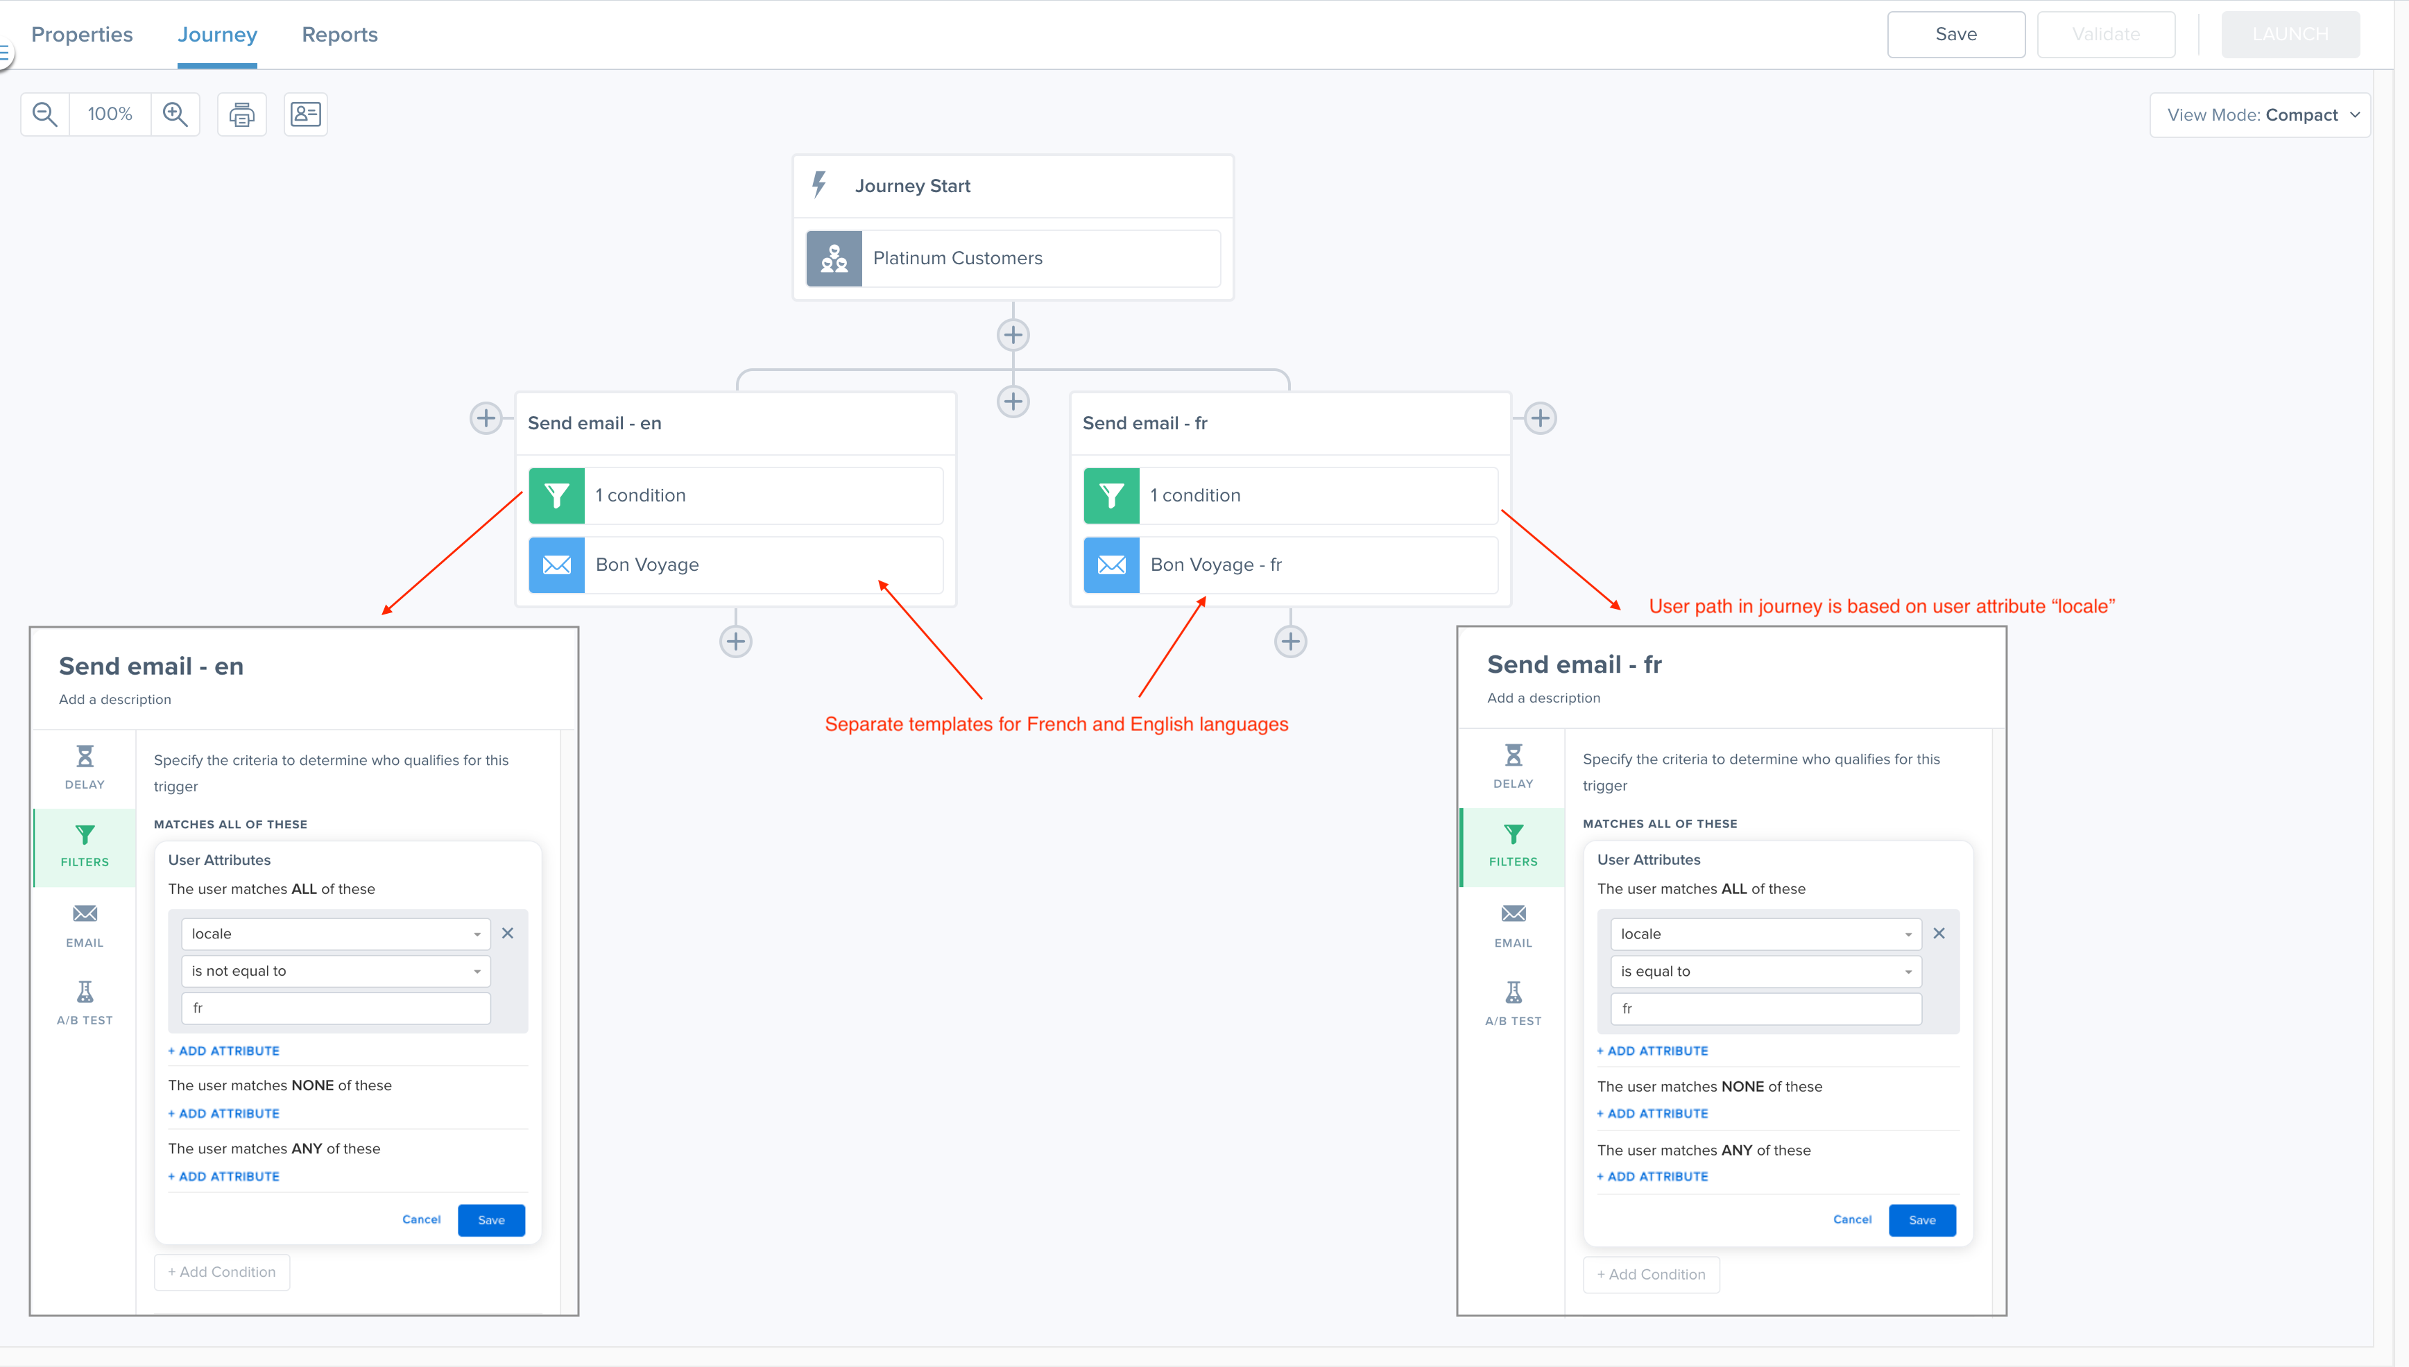Switch to the Properties tab
This screenshot has width=2409, height=1367.
[82, 35]
